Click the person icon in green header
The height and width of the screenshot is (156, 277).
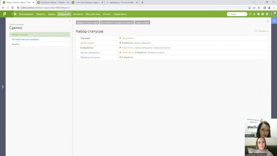254,14
